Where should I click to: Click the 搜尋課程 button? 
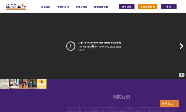click(127, 6)
